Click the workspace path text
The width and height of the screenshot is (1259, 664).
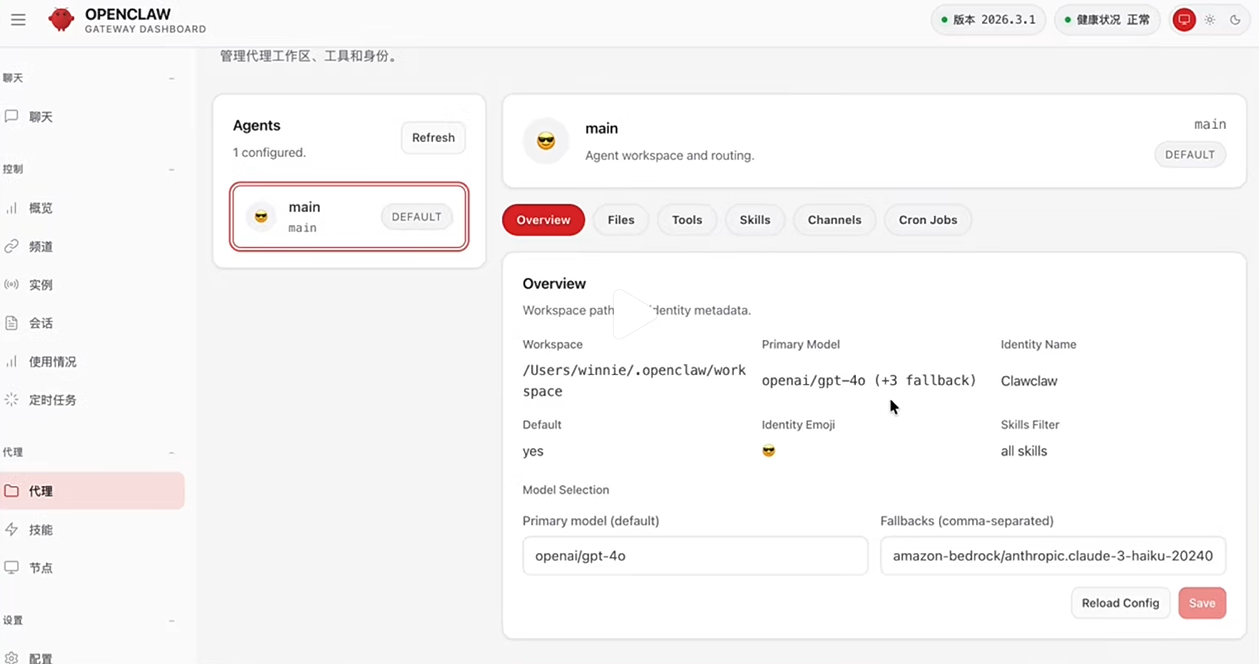(x=634, y=381)
